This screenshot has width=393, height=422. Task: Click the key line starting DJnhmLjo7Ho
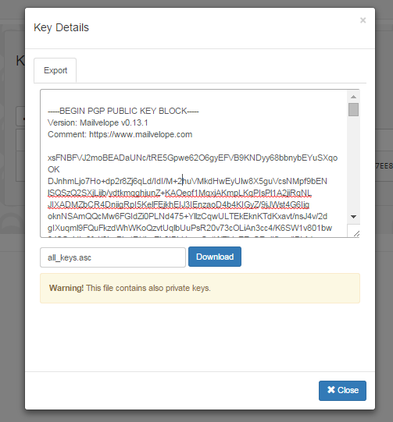[x=188, y=181]
